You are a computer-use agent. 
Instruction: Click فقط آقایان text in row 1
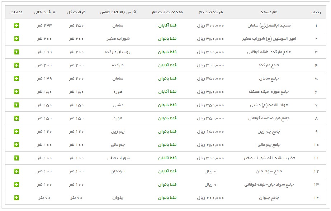167,26
